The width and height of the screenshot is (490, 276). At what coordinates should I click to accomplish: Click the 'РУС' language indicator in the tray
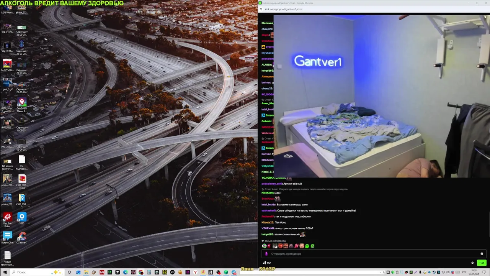[464, 272]
